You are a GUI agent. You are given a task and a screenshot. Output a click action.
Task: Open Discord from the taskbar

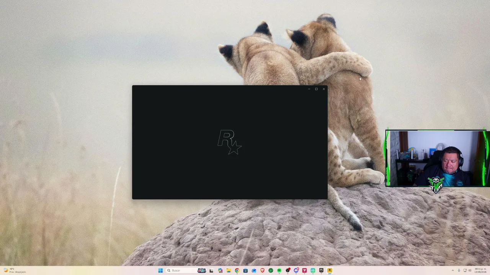point(296,270)
